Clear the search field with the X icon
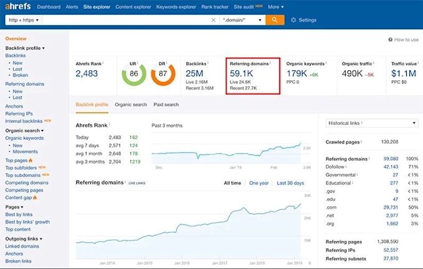423x269 pixels. tap(213, 21)
